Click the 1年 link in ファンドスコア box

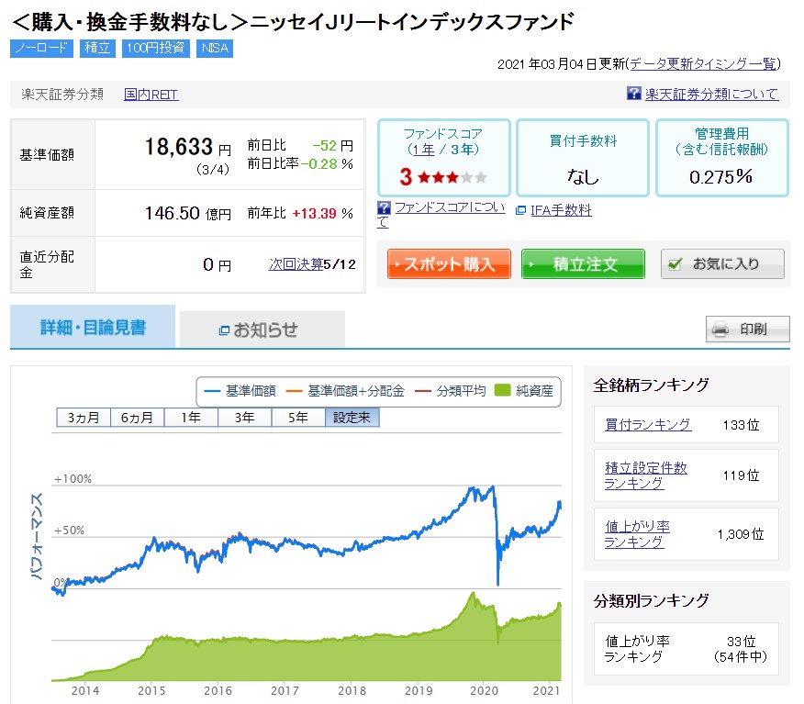click(x=424, y=150)
